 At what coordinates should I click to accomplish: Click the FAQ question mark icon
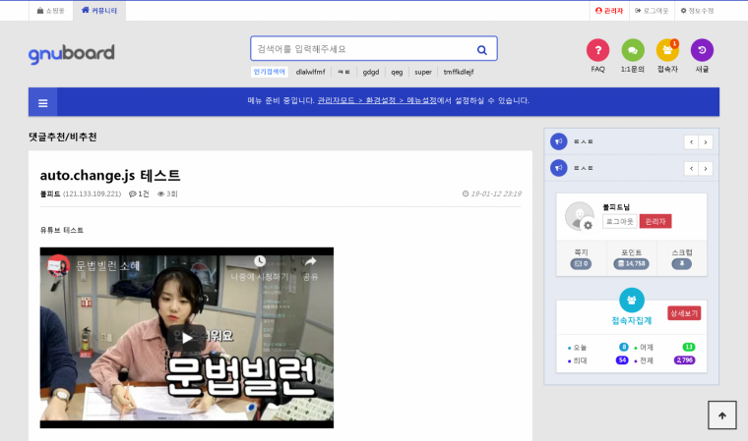point(597,50)
